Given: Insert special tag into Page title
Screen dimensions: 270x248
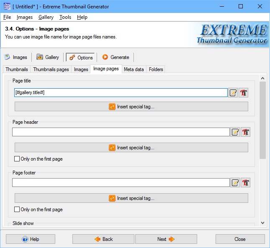Looking at the screenshot, I should click(x=131, y=107).
